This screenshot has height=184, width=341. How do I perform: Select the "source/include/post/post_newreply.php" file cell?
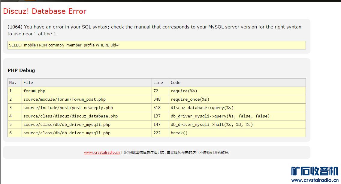pos(86,108)
